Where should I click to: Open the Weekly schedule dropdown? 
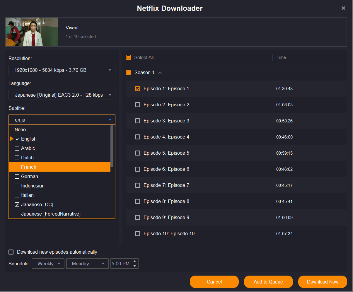coord(48,264)
